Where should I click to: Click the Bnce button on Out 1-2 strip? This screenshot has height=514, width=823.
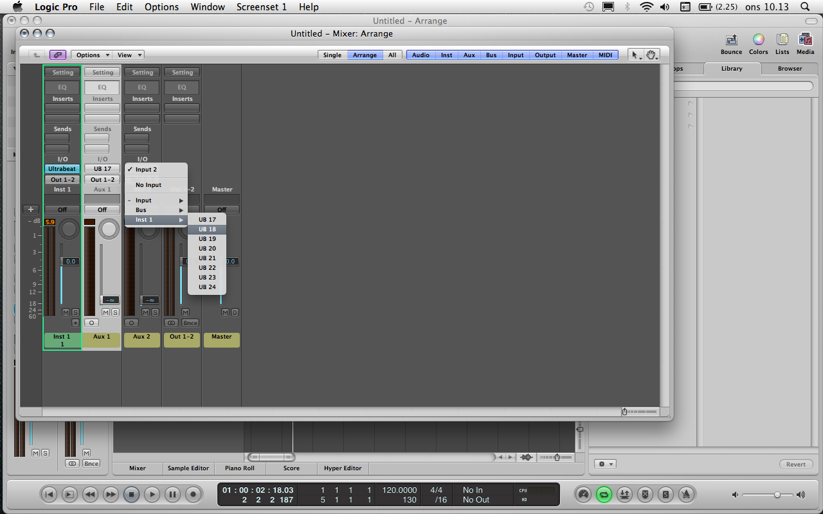click(190, 323)
